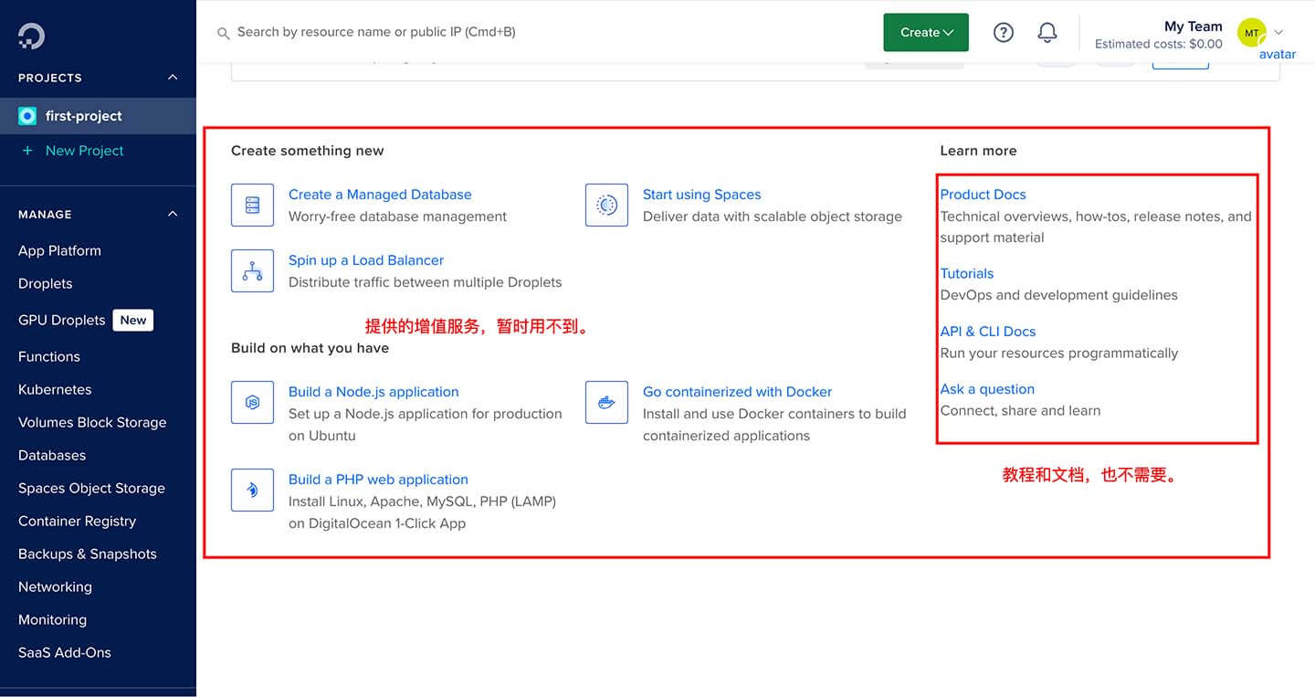Click the plus icon beside New Project
This screenshot has width=1315, height=697.
pyautogui.click(x=27, y=151)
